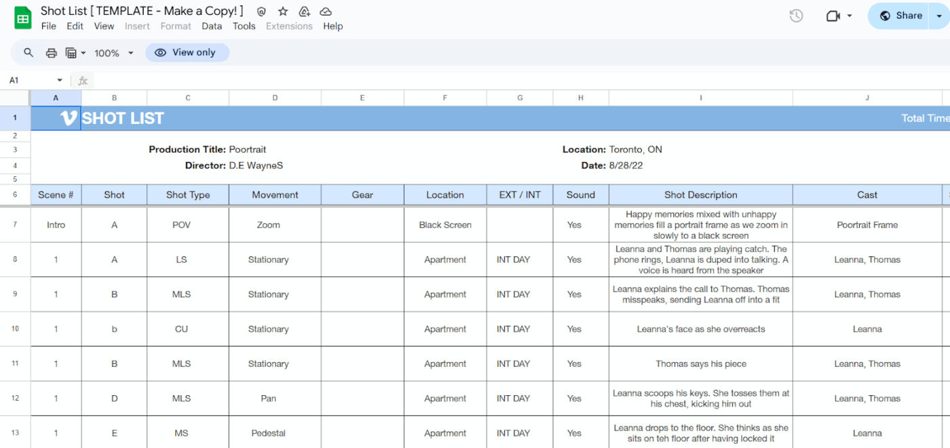The height and width of the screenshot is (448, 950).
Task: Open the Share button dropdown arrow
Action: 939,15
